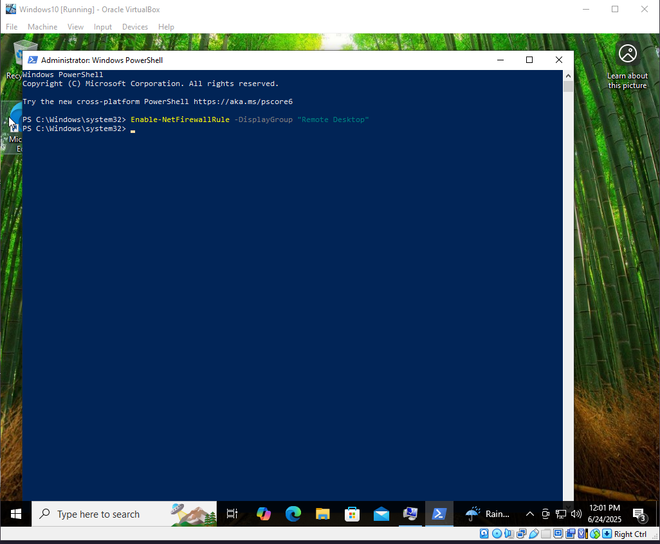The height and width of the screenshot is (544, 660).
Task: Click the Right Ctrl host key label
Action: point(630,534)
